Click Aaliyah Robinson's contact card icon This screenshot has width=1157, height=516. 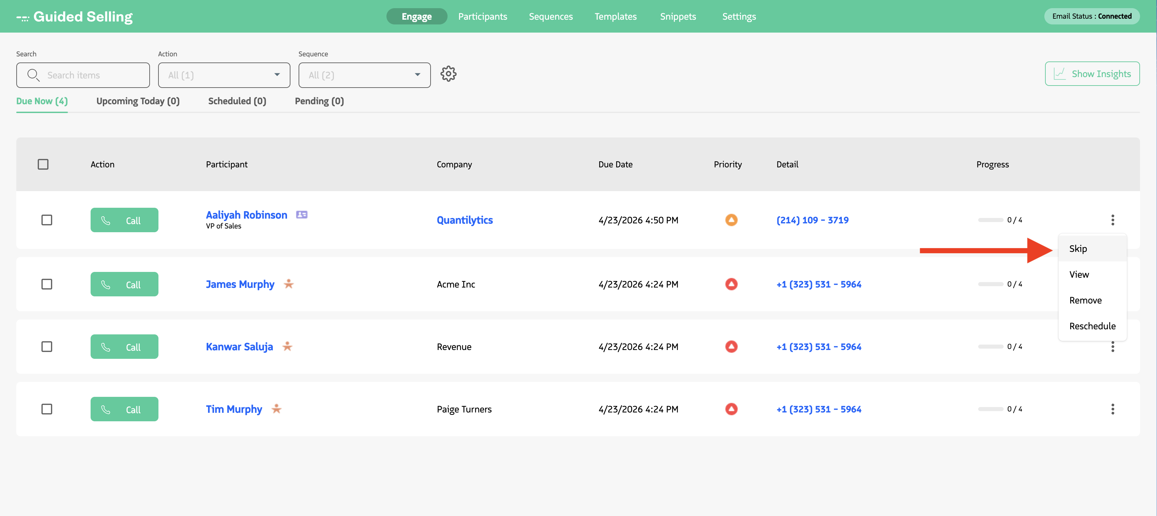click(x=302, y=215)
